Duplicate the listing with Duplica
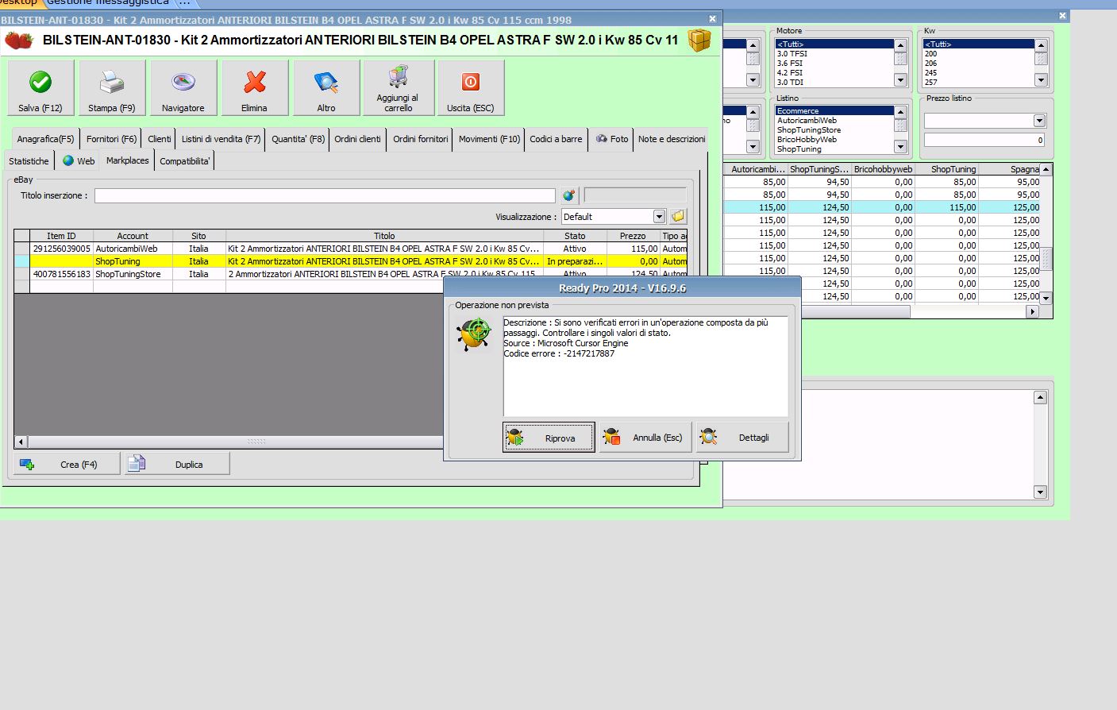Viewport: 1117px width, 710px height. coord(177,464)
